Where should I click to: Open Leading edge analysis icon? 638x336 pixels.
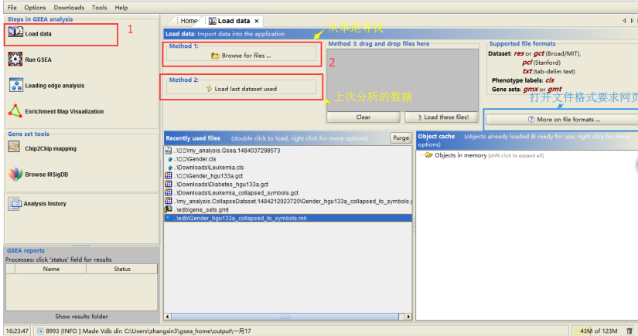tap(16, 85)
